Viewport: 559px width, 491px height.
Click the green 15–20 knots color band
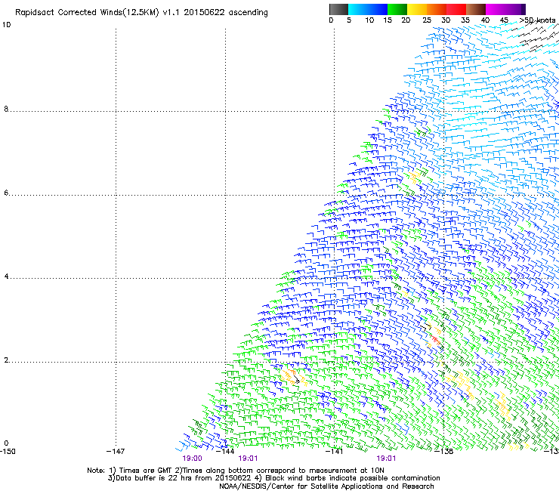click(x=397, y=9)
